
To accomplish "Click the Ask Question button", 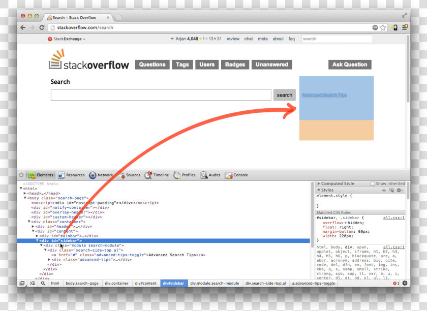I will tap(350, 65).
